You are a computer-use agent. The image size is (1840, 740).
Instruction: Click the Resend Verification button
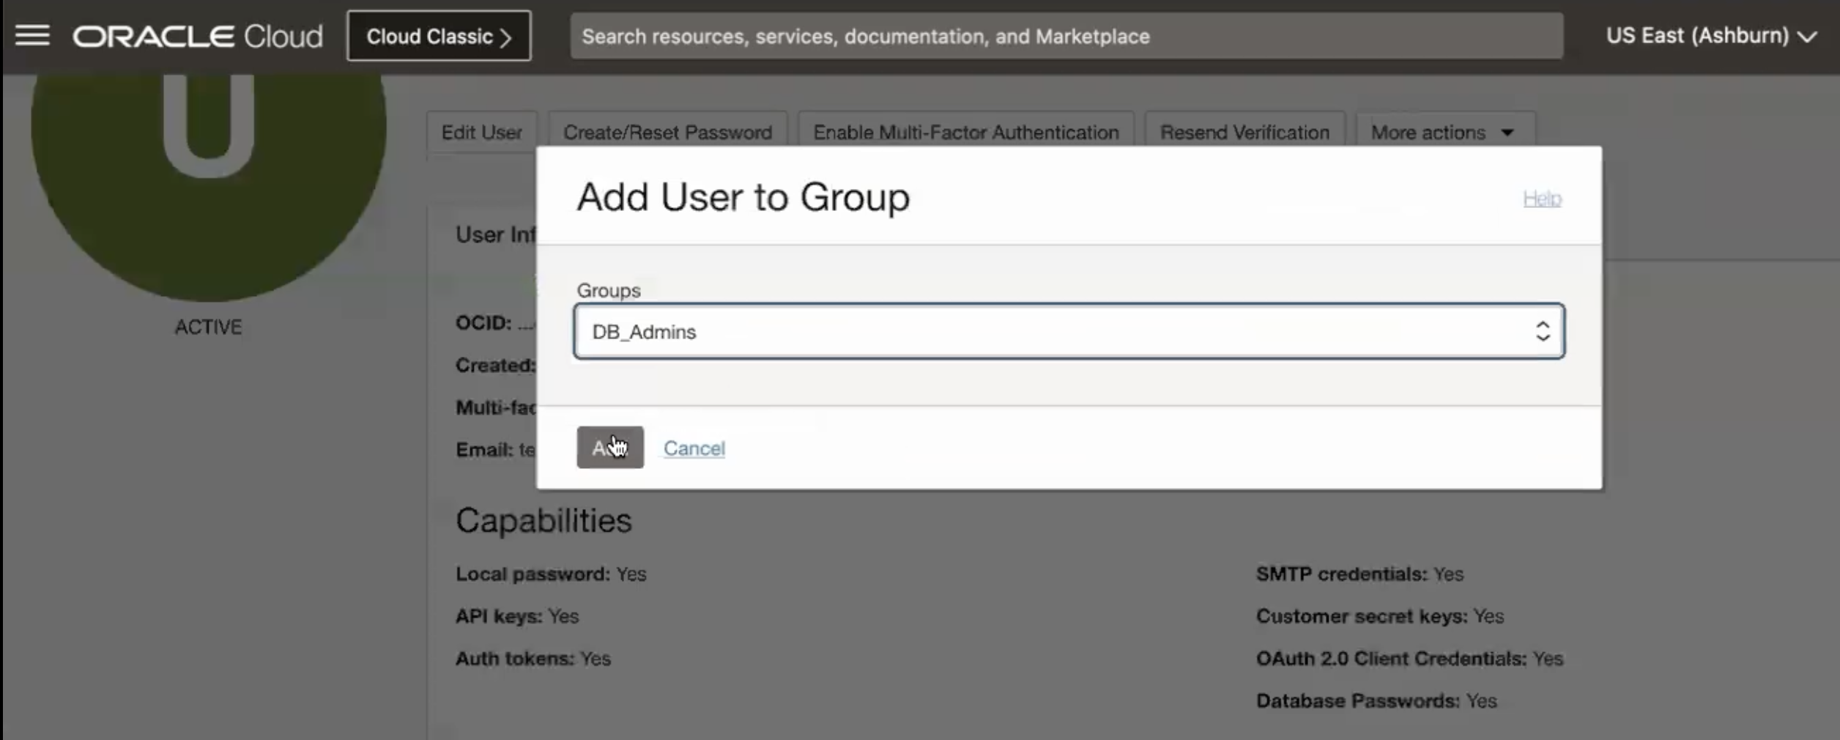click(1244, 132)
